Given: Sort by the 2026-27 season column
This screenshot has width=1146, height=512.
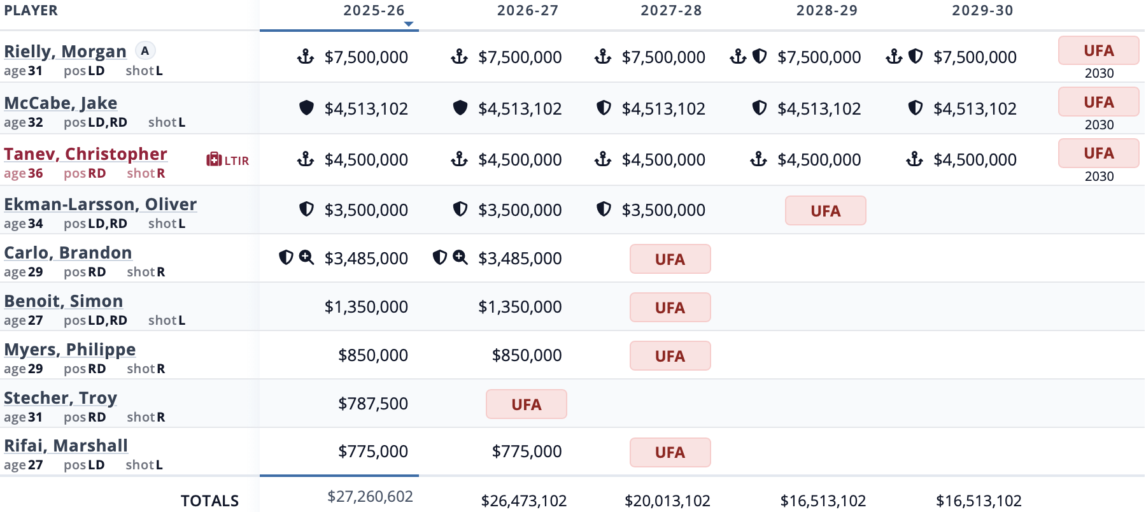Looking at the screenshot, I should pos(527,11).
